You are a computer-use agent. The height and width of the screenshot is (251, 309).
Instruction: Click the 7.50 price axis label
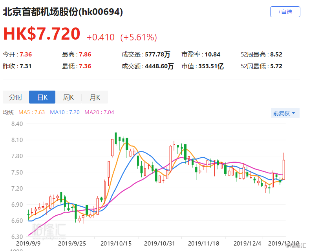tap(17, 172)
